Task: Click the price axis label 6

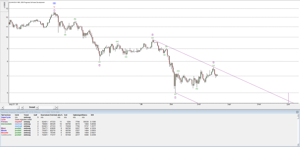Action: click(x=8, y=93)
